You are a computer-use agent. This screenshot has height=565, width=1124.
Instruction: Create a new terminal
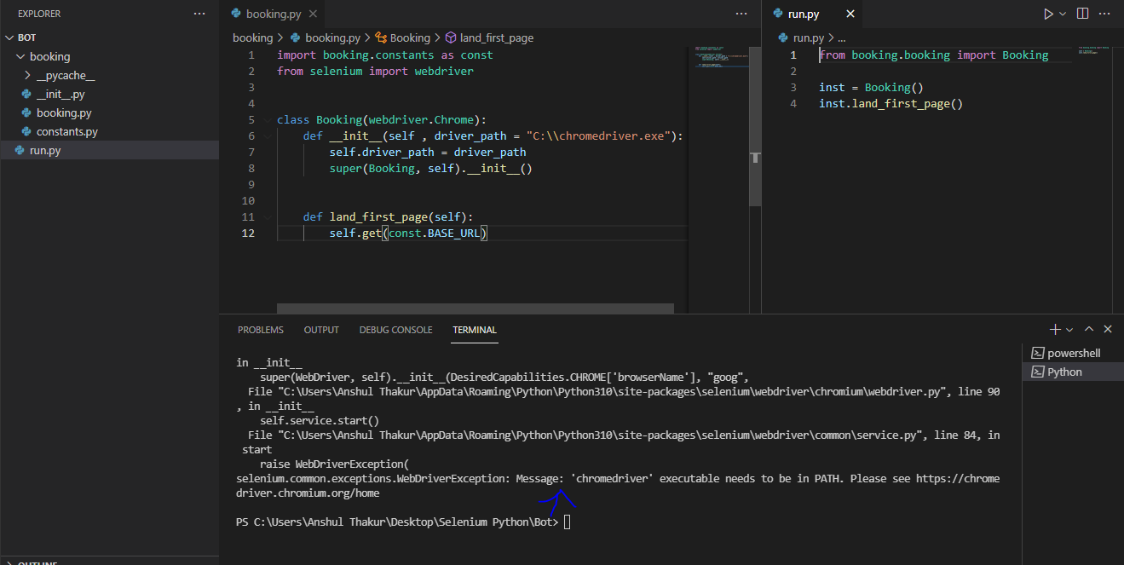(1055, 329)
